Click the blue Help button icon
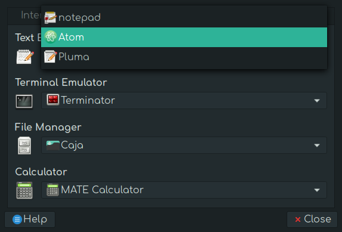 pos(17,219)
